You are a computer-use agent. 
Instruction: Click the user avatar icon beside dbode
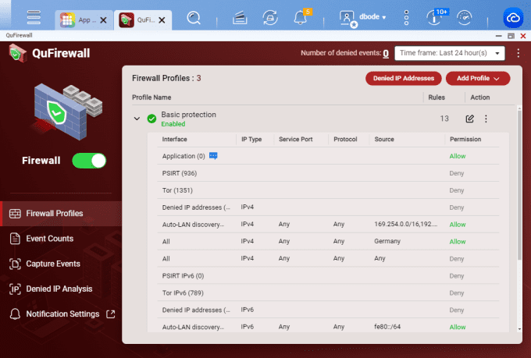(347, 18)
